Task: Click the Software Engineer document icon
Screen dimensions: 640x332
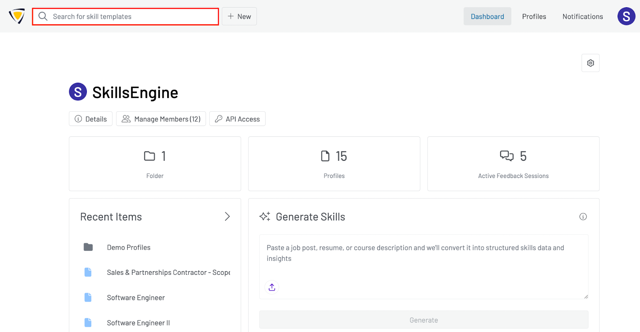Action: tap(88, 298)
